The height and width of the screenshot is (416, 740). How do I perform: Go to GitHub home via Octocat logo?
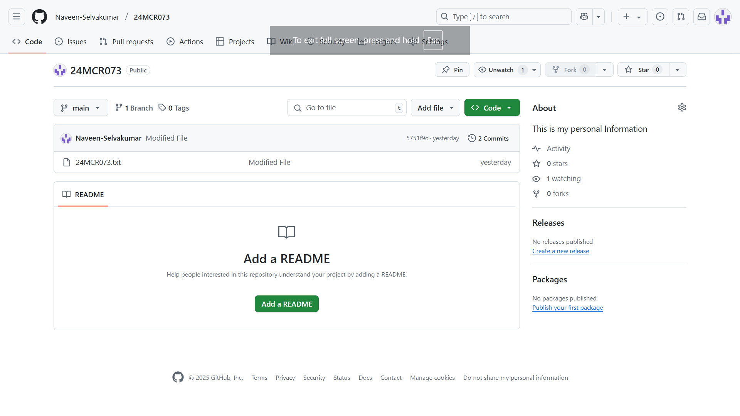pyautogui.click(x=39, y=17)
